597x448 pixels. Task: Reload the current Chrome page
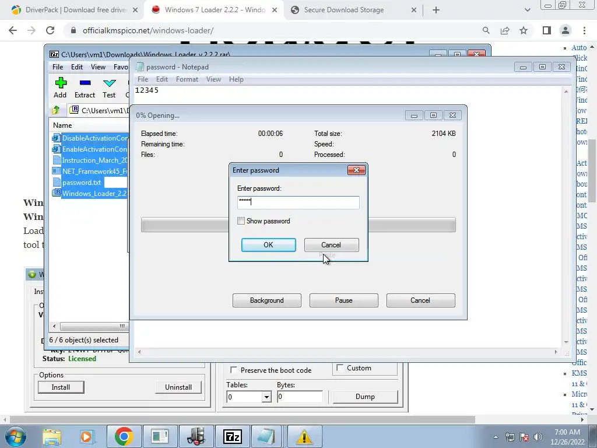coord(50,30)
